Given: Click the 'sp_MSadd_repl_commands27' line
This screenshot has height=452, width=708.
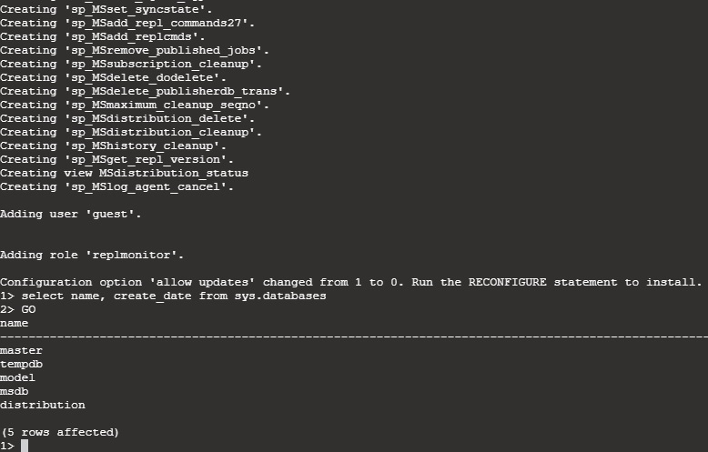Looking at the screenshot, I should tap(127, 23).
